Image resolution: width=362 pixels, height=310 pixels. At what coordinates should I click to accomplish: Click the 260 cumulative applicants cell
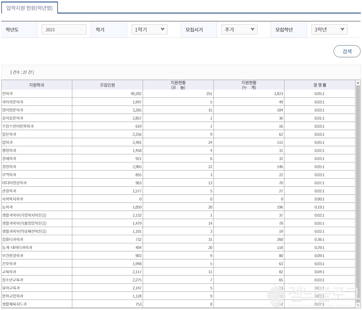(249, 239)
